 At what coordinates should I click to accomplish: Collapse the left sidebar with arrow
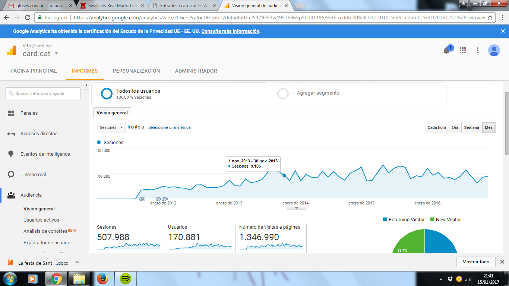tap(86, 85)
